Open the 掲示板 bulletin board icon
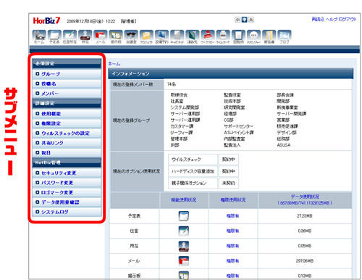The height and width of the screenshot is (280, 362). 116,37
